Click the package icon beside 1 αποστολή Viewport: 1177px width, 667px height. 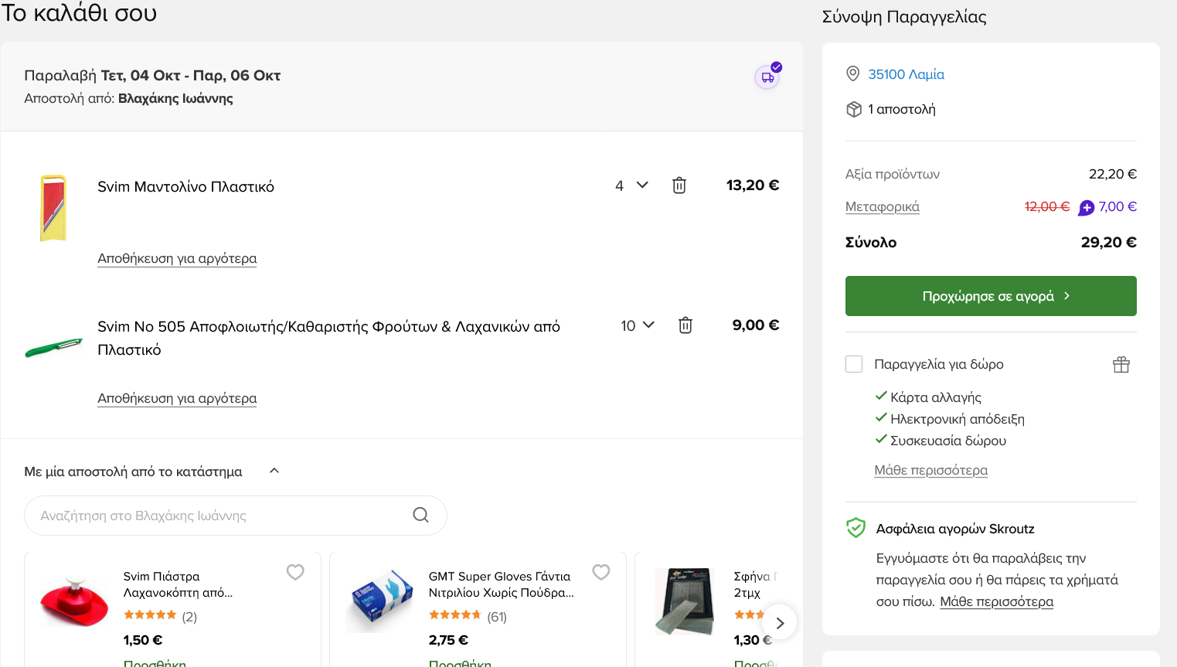coord(854,110)
